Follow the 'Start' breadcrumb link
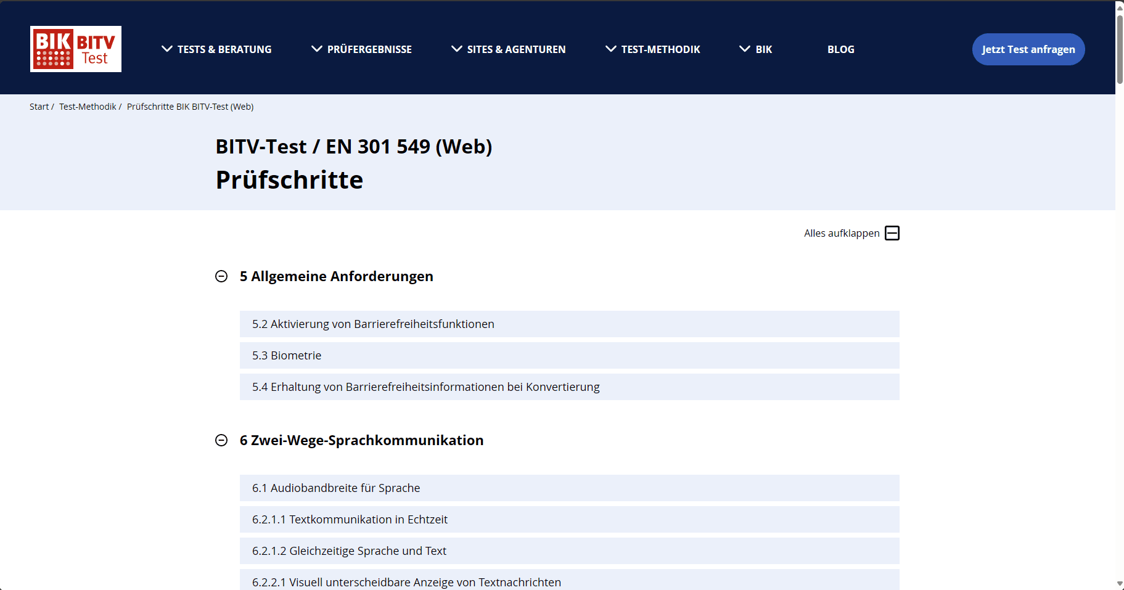1124x590 pixels. [x=39, y=106]
